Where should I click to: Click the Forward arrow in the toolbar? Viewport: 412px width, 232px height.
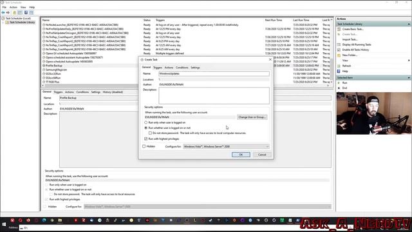8,13
